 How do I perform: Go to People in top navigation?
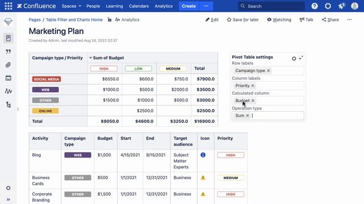tap(93, 6)
